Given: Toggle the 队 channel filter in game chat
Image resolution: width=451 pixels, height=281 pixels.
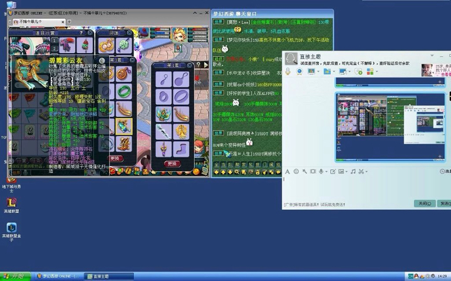Looking at the screenshot, I should pyautogui.click(x=230, y=165).
